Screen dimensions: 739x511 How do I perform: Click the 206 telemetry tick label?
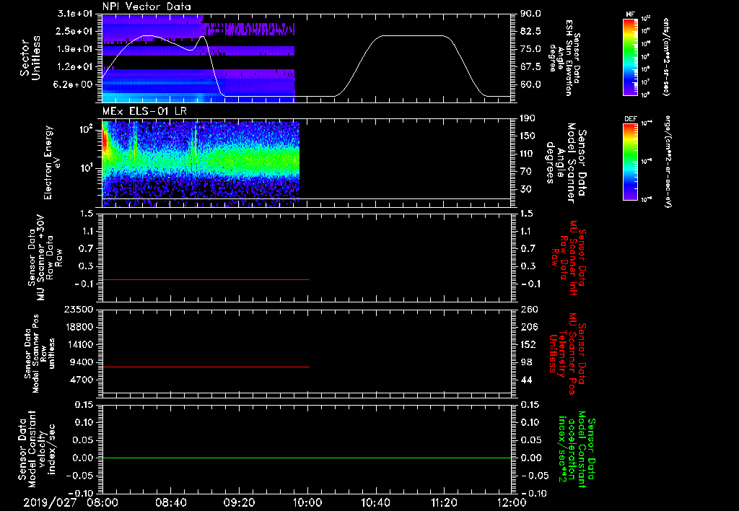(x=528, y=327)
